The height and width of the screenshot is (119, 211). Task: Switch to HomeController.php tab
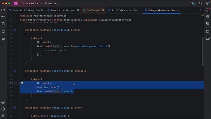click(x=63, y=10)
